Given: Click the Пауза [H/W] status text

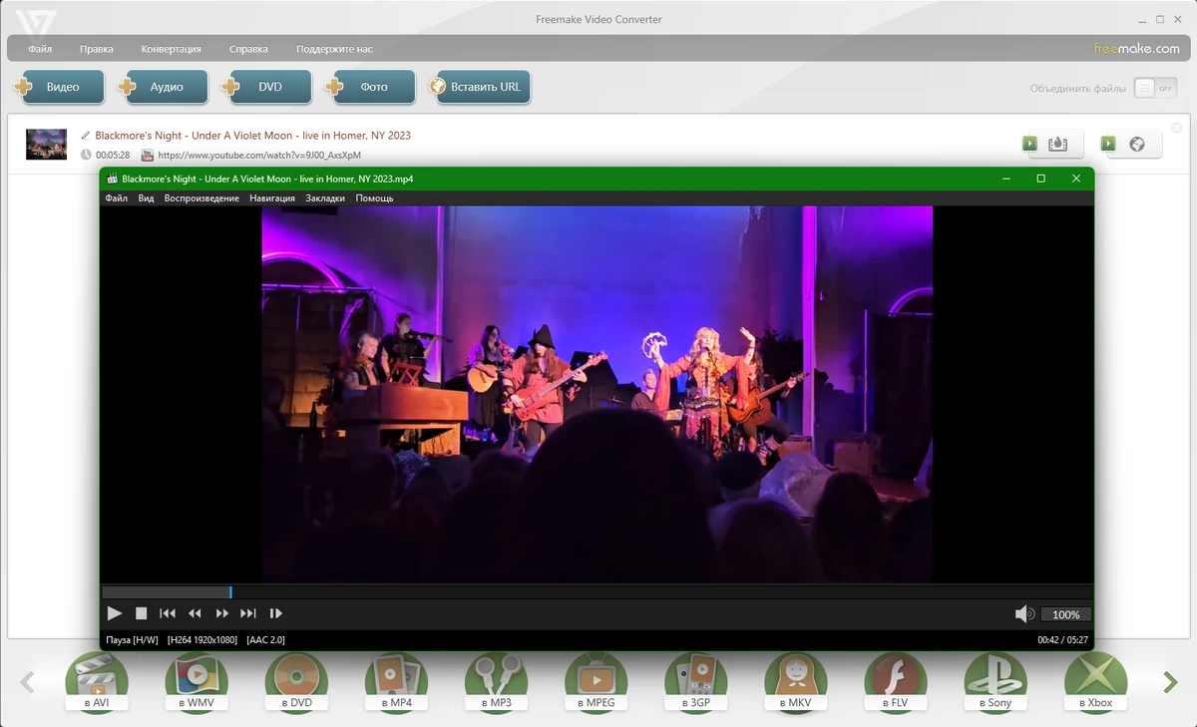Looking at the screenshot, I should pyautogui.click(x=132, y=640).
